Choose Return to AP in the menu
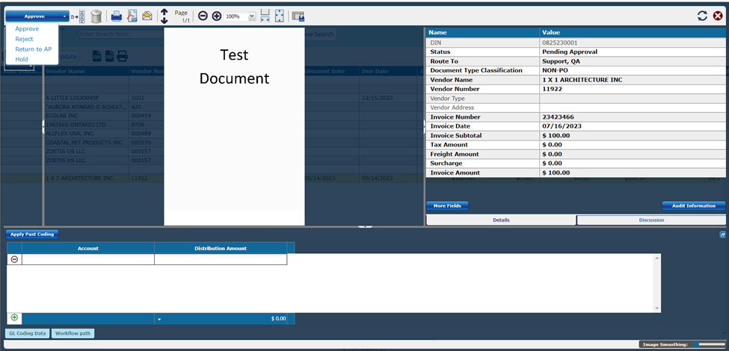This screenshot has width=729, height=351. click(33, 49)
